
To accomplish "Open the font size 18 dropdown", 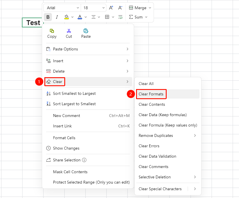I will 93,8.
